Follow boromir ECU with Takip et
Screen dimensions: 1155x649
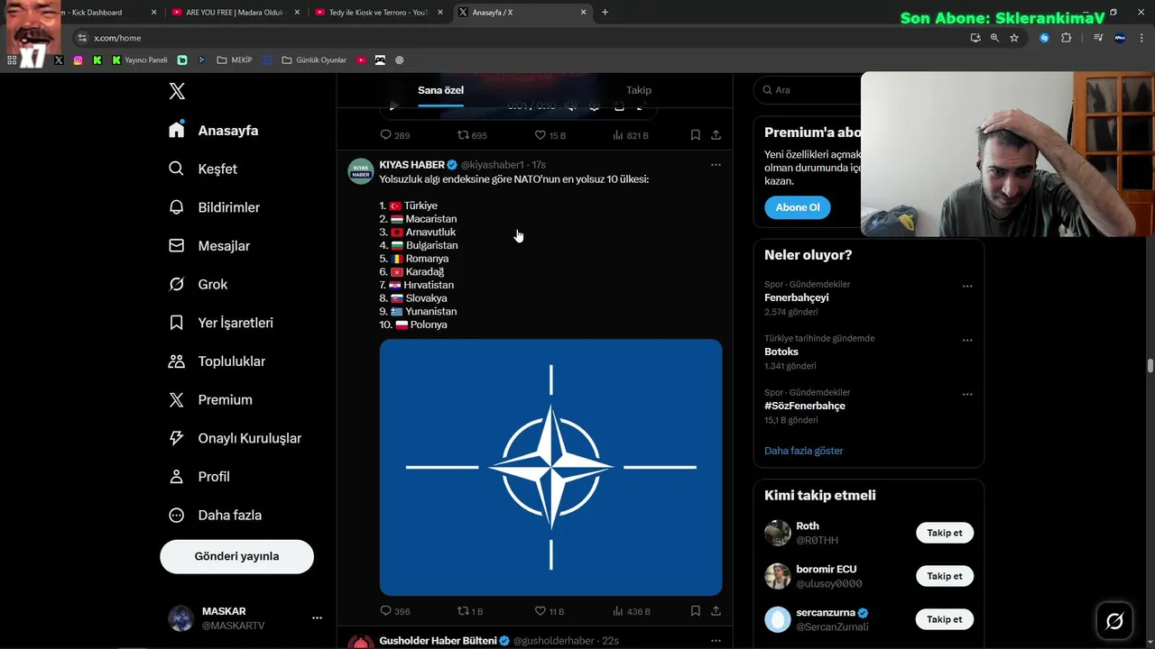point(945,576)
